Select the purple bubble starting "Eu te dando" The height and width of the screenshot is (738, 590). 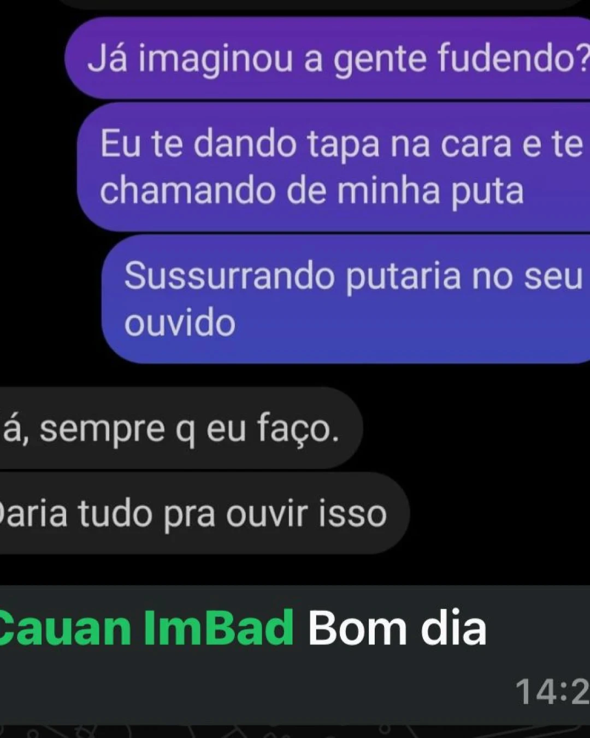click(333, 167)
